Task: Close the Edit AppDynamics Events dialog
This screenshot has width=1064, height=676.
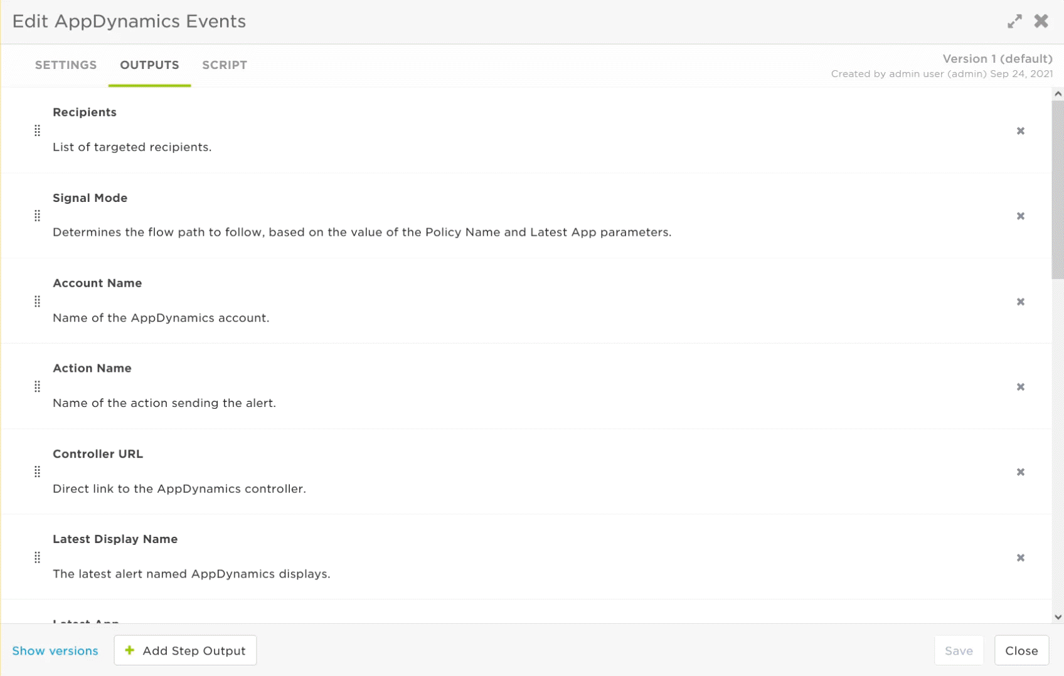Action: click(x=1041, y=21)
